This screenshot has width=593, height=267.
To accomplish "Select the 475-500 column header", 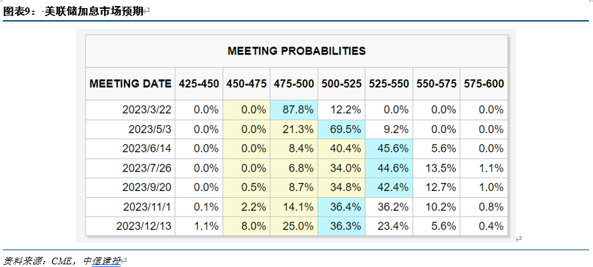I will click(294, 84).
